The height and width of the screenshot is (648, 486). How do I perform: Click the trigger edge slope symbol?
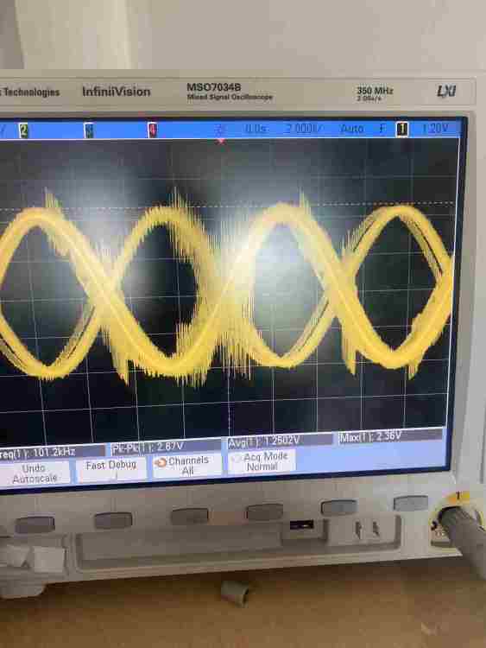coord(382,129)
